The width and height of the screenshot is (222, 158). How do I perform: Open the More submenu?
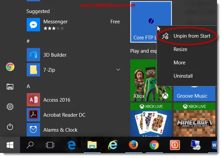[187, 62]
